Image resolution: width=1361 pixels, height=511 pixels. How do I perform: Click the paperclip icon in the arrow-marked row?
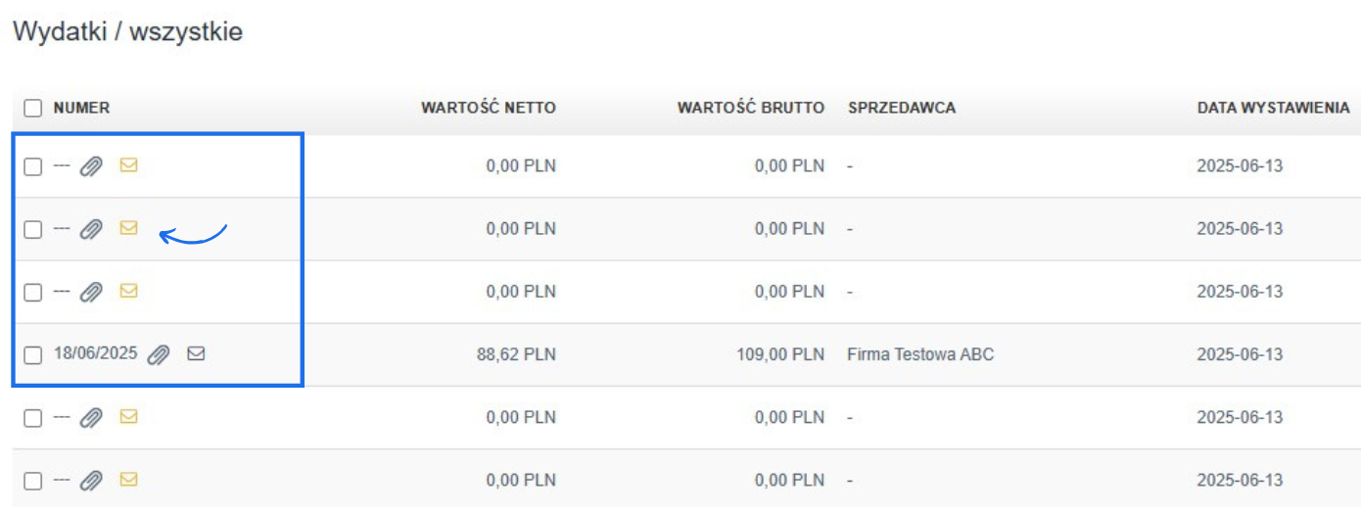[x=91, y=229]
